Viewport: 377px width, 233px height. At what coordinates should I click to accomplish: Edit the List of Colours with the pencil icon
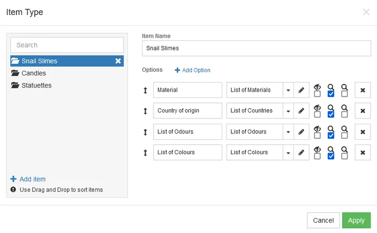tap(301, 153)
